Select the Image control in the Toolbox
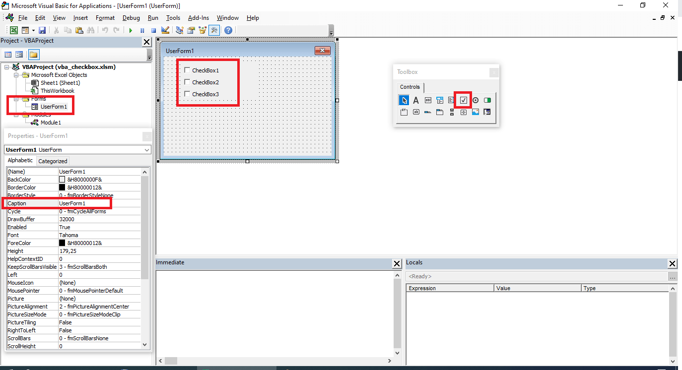 tap(475, 112)
